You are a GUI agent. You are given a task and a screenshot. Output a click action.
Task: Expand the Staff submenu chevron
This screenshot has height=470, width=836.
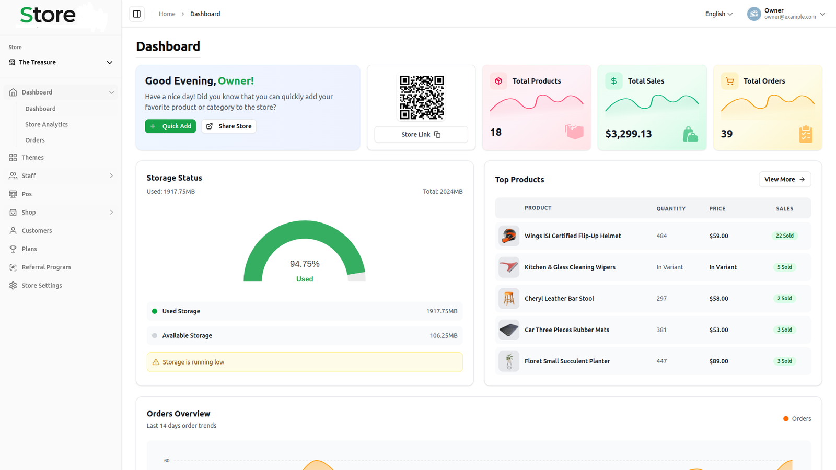(111, 176)
